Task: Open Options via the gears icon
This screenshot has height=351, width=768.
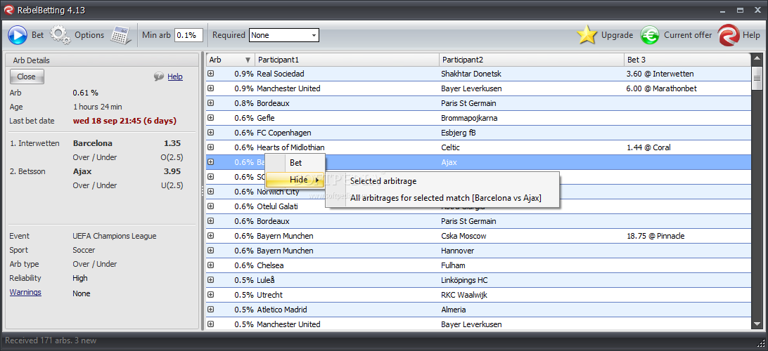Action: pos(60,35)
